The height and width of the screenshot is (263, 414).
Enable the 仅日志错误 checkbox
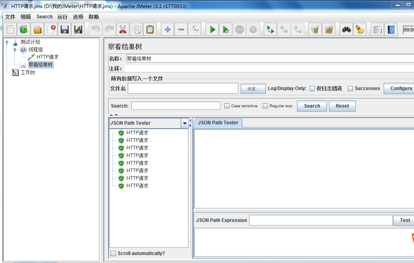(312, 88)
